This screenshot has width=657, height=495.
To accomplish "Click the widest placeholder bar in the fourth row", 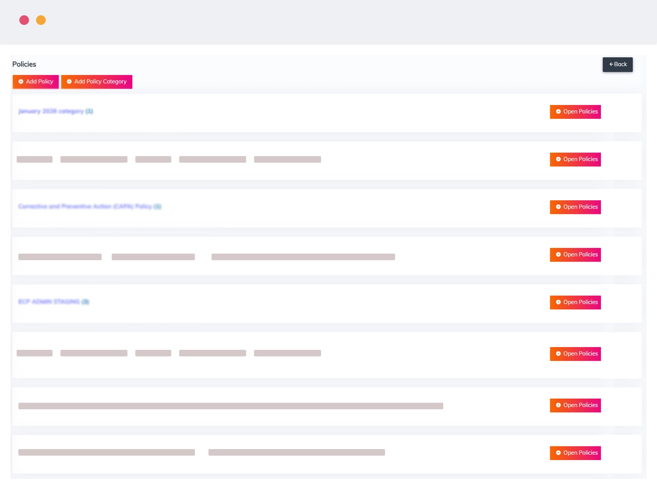I will 303,257.
